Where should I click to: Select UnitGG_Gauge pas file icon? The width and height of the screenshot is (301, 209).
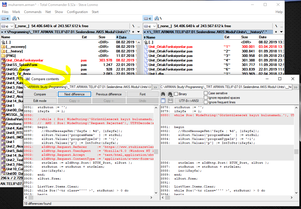[3, 69]
